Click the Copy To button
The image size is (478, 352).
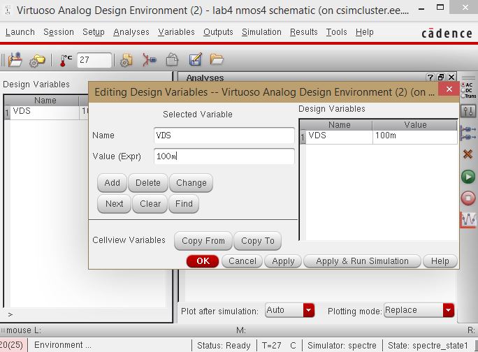pos(258,241)
